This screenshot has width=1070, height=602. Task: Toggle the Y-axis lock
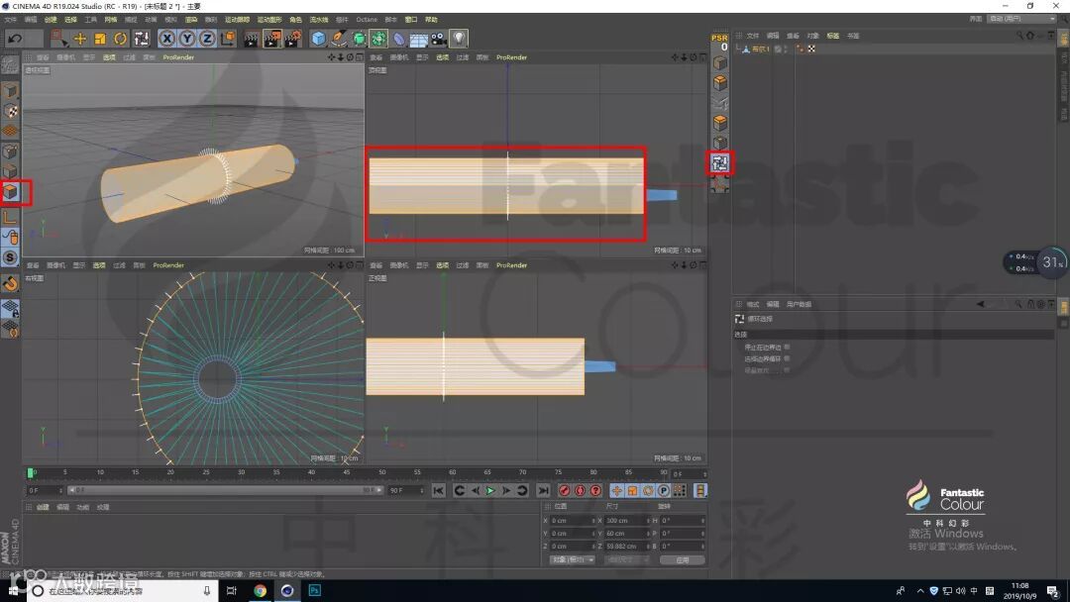(186, 39)
